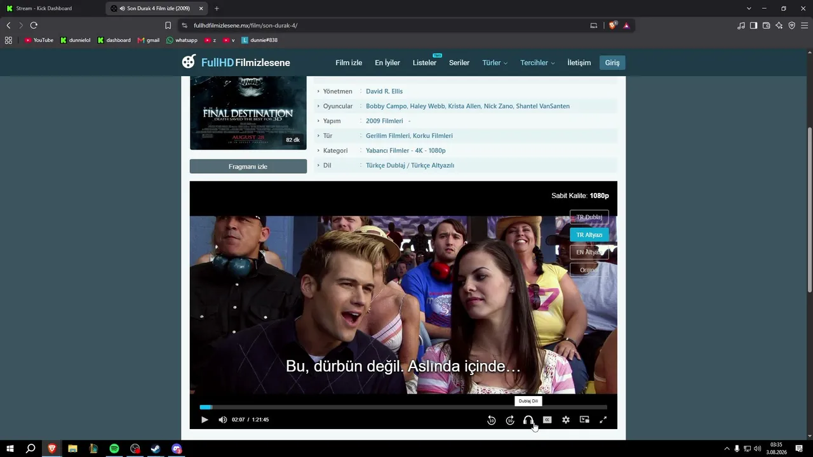This screenshot has width=813, height=457.
Task: Open the Yabancı Filmler category link
Action: [x=387, y=150]
